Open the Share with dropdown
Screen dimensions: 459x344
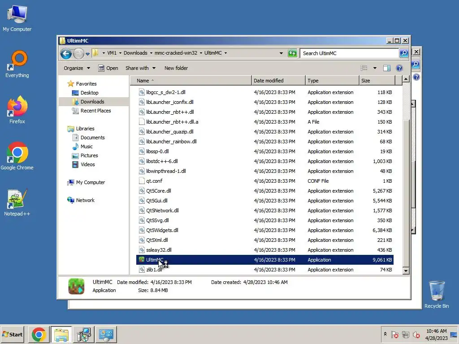pos(140,68)
